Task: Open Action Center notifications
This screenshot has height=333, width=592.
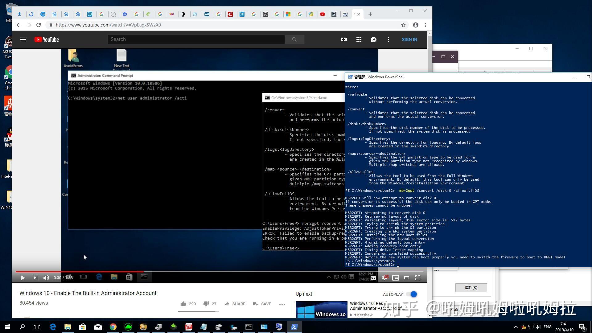Action: pyautogui.click(x=582, y=327)
